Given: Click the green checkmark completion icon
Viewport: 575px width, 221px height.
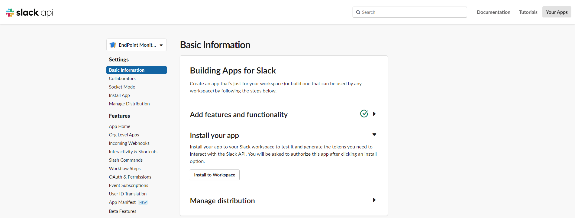Looking at the screenshot, I should [364, 114].
